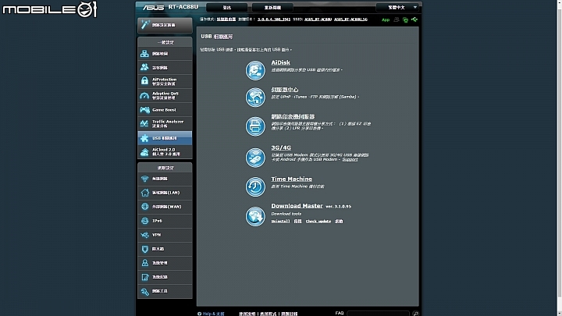
Task: Open Network Map from the sidebar
Action: 165,54
